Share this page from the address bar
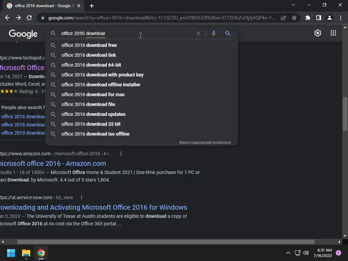Image resolution: width=348 pixels, height=261 pixels. point(283,18)
